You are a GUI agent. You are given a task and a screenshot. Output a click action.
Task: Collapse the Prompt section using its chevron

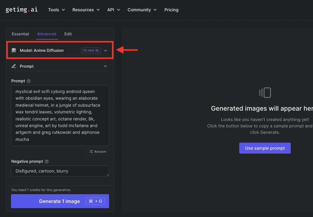(x=105, y=66)
